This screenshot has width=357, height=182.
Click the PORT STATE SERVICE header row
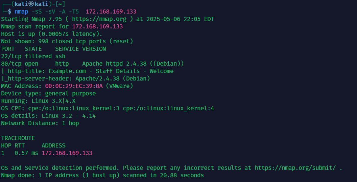(53, 49)
